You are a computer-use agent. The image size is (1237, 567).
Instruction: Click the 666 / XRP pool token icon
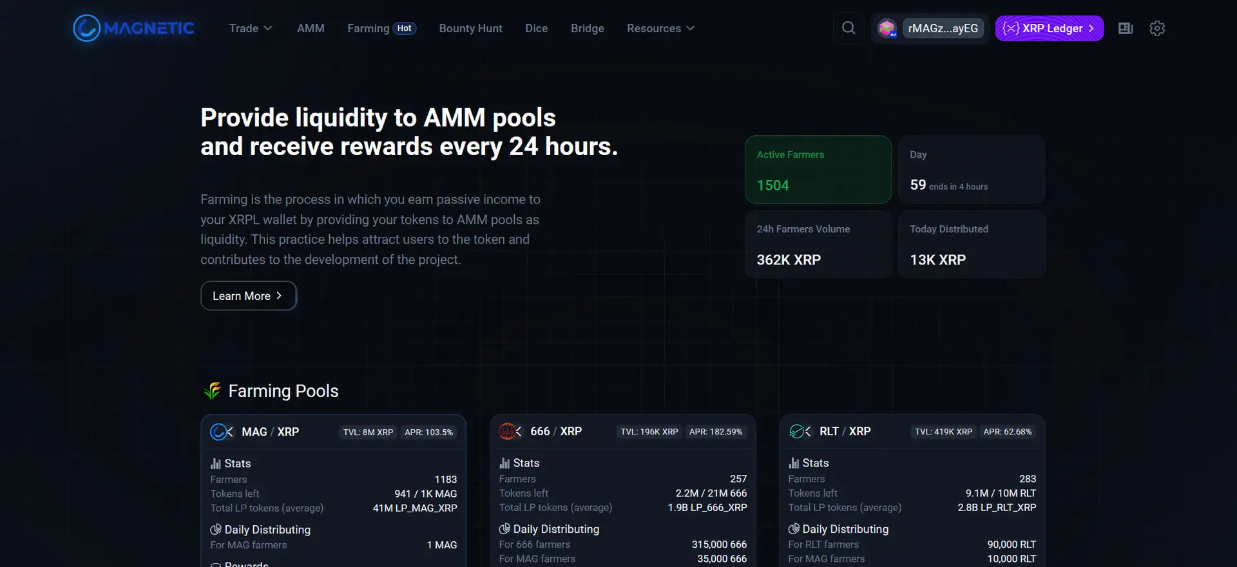pyautogui.click(x=510, y=431)
